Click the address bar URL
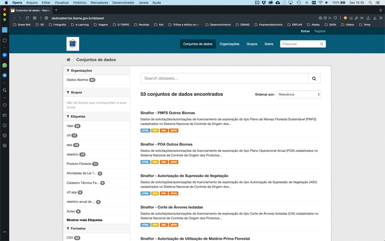Image resolution: width=385 pixels, height=241 pixels. pyautogui.click(x=77, y=18)
